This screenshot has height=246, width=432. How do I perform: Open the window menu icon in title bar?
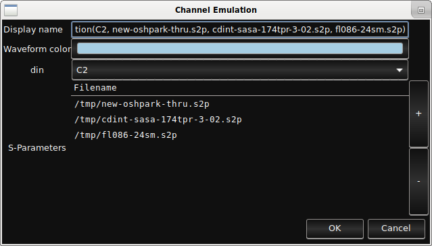(11, 10)
